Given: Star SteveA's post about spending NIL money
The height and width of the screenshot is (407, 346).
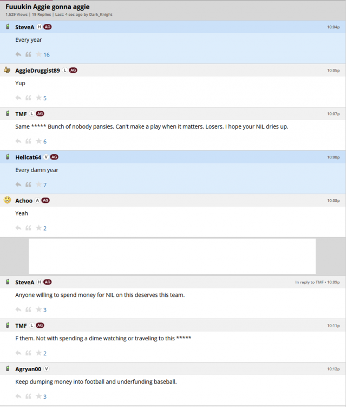Looking at the screenshot, I should [x=38, y=309].
